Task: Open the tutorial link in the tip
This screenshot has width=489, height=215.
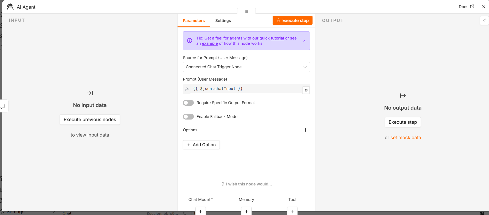Action: tap(277, 38)
